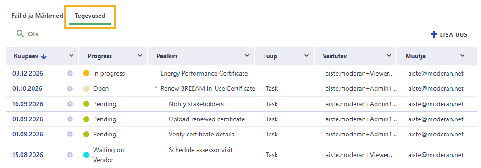Click the Task type cell for Schedule assessor visit
The width and height of the screenshot is (481, 168).
pyautogui.click(x=272, y=155)
